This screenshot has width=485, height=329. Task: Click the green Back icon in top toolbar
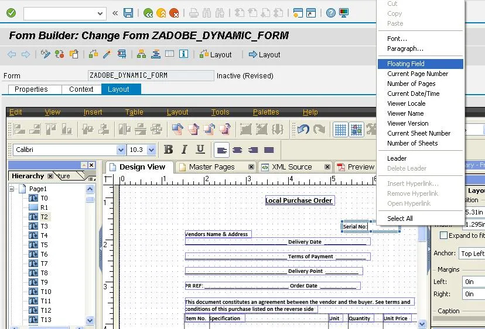point(148,13)
